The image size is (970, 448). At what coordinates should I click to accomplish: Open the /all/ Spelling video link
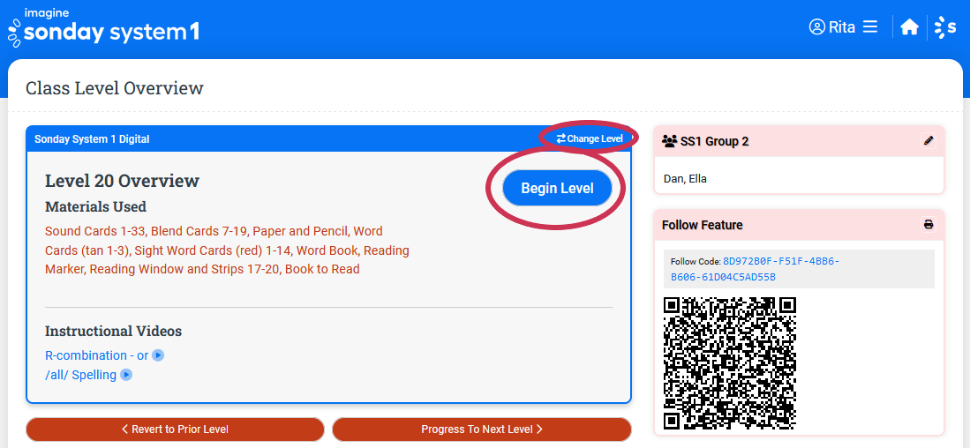pyautogui.click(x=81, y=375)
